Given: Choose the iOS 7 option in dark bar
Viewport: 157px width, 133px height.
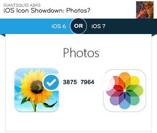Looking at the screenshot, I should tap(98, 26).
